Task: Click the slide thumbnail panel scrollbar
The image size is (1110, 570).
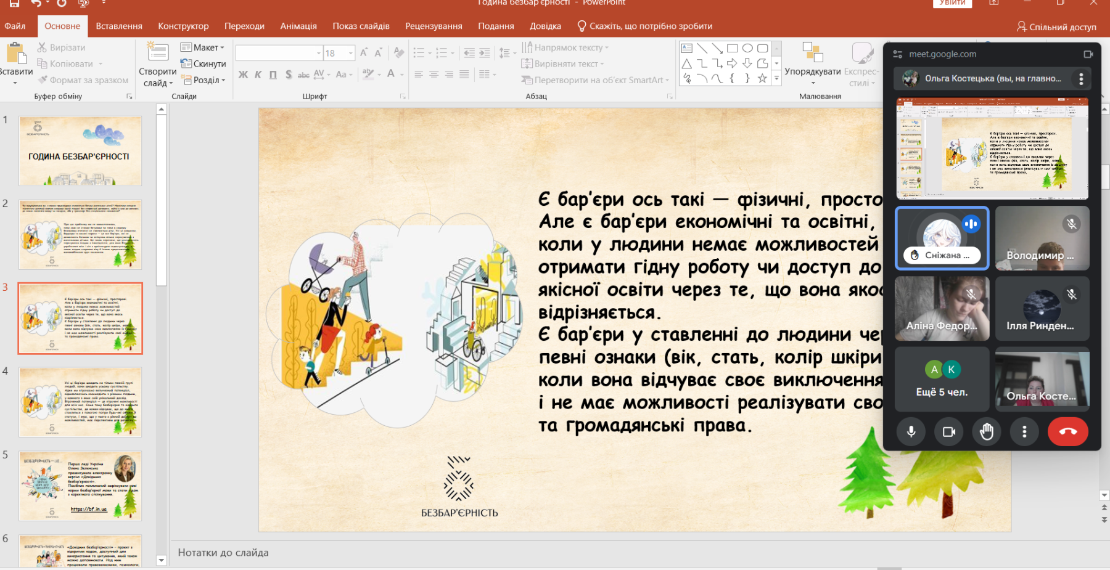Action: coord(162,200)
